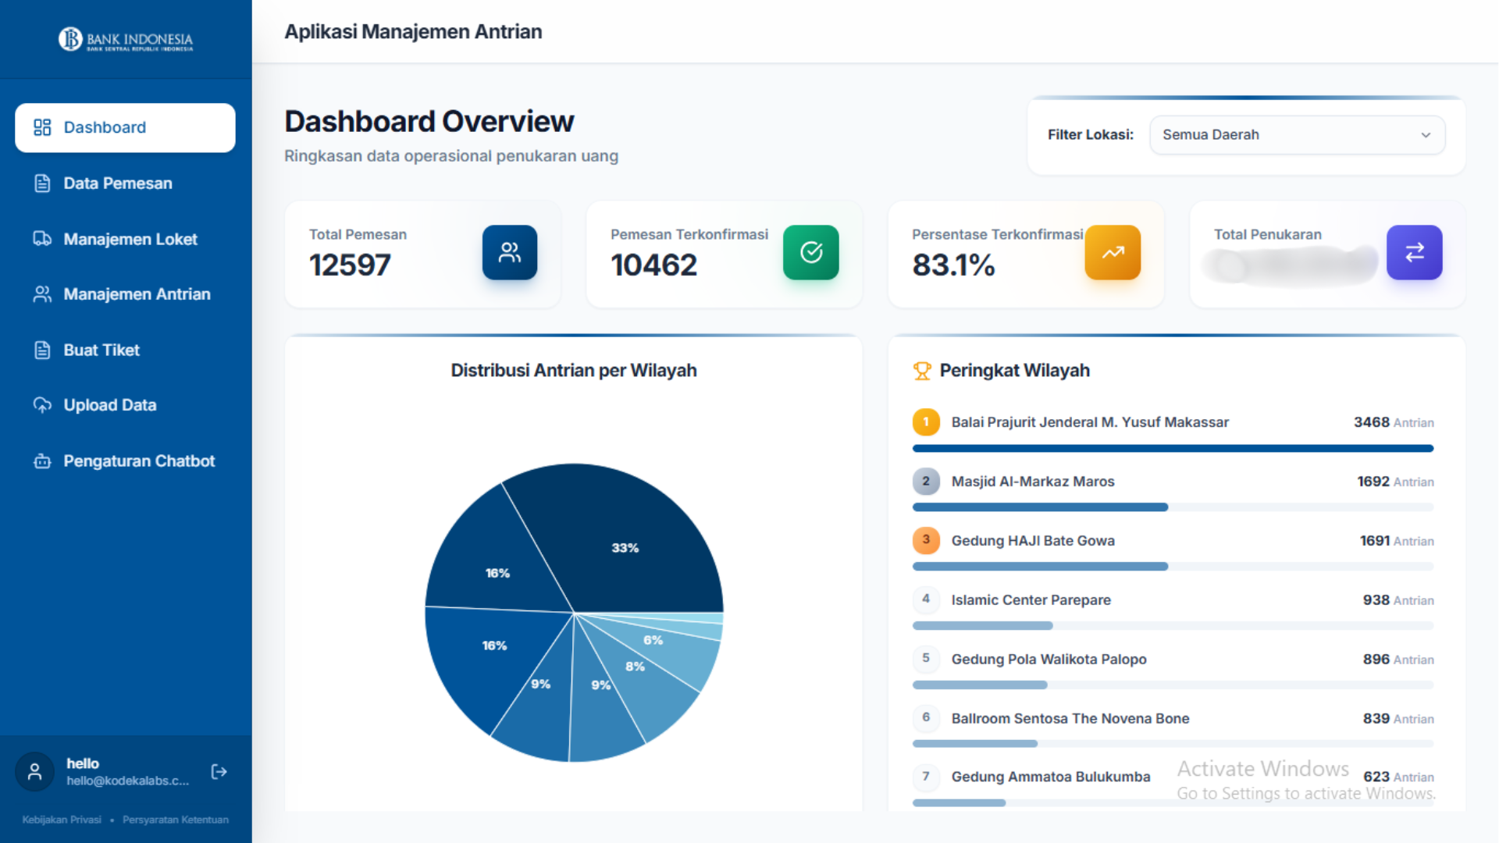The image size is (1499, 843).
Task: Click the Persyaratan Ketentuan link
Action: pyautogui.click(x=176, y=820)
